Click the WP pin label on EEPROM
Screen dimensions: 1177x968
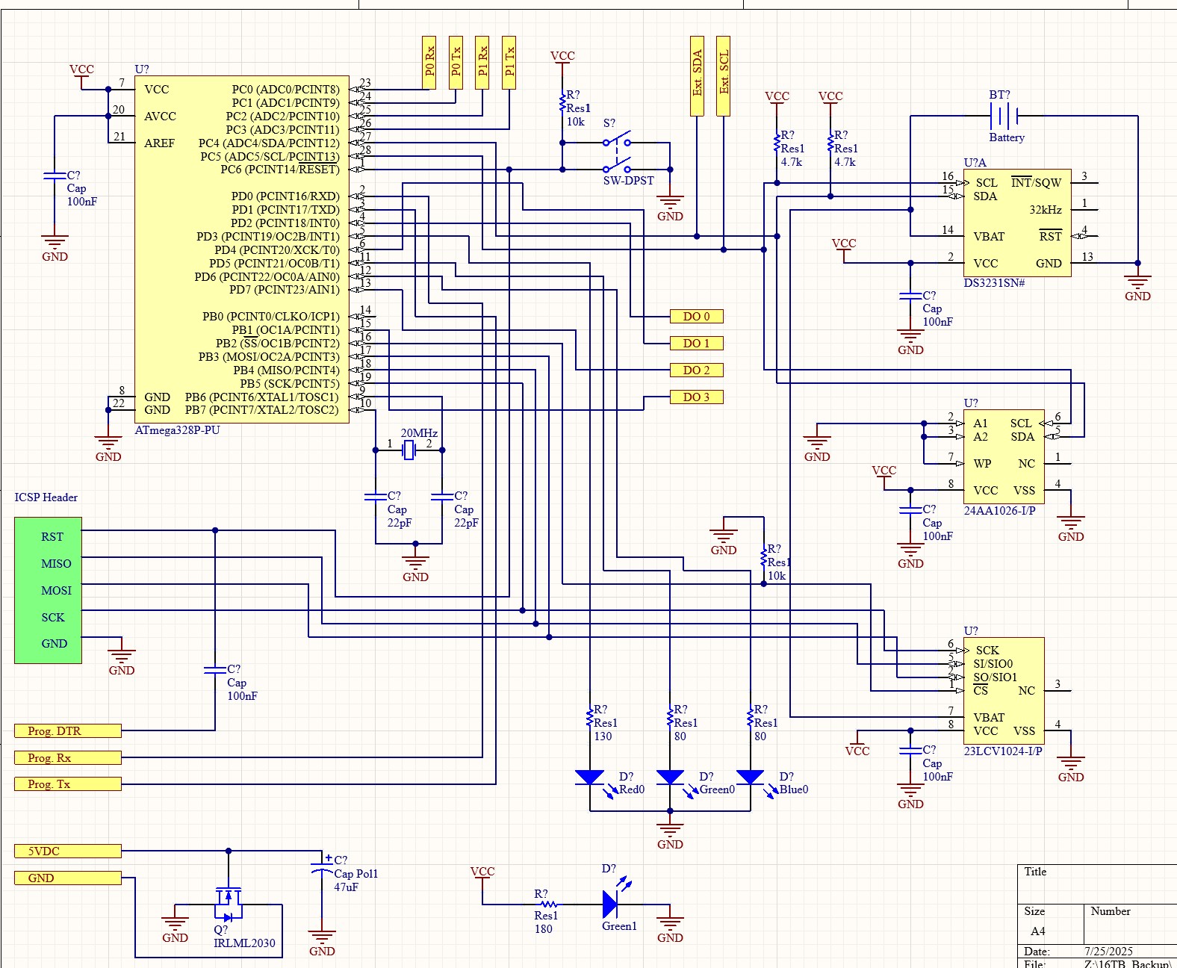pyautogui.click(x=982, y=464)
